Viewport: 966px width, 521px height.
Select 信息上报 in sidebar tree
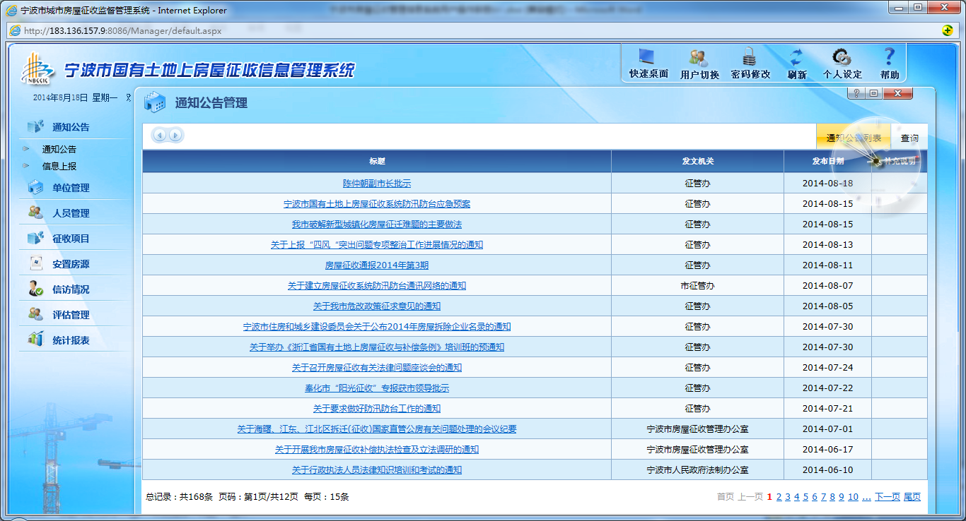pos(59,167)
